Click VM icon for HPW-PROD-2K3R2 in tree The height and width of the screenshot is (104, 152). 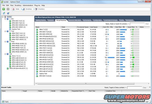click(x=10, y=44)
